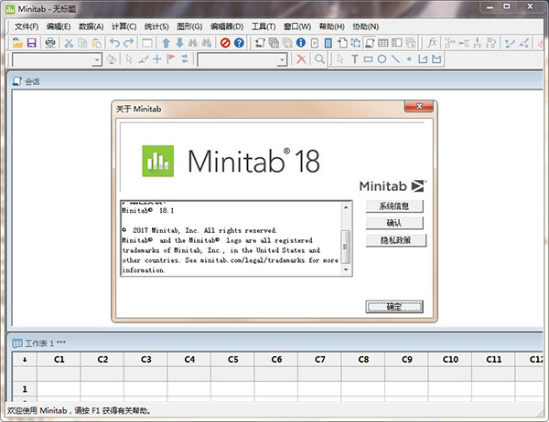The width and height of the screenshot is (549, 422).
Task: Click the red Cancel circle icon
Action: coord(225,43)
